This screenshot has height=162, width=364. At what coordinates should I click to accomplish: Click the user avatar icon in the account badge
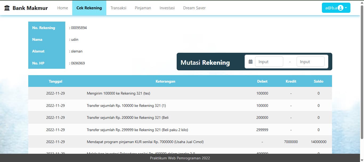point(340,8)
